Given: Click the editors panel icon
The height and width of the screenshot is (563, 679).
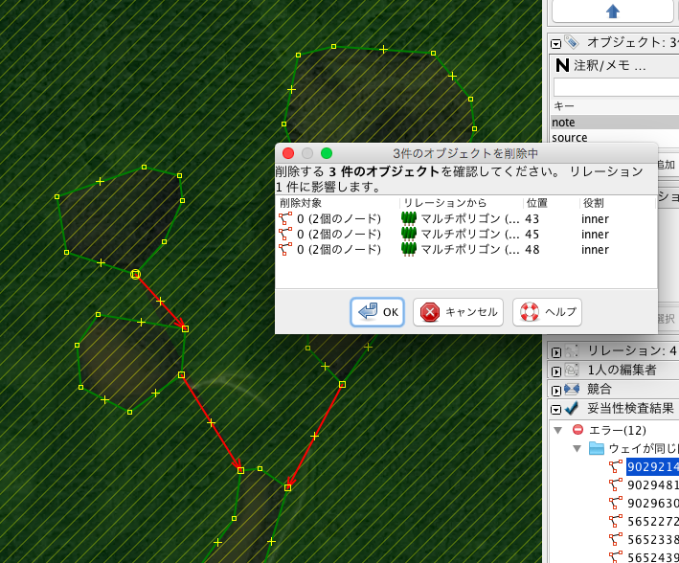Looking at the screenshot, I should pos(572,370).
